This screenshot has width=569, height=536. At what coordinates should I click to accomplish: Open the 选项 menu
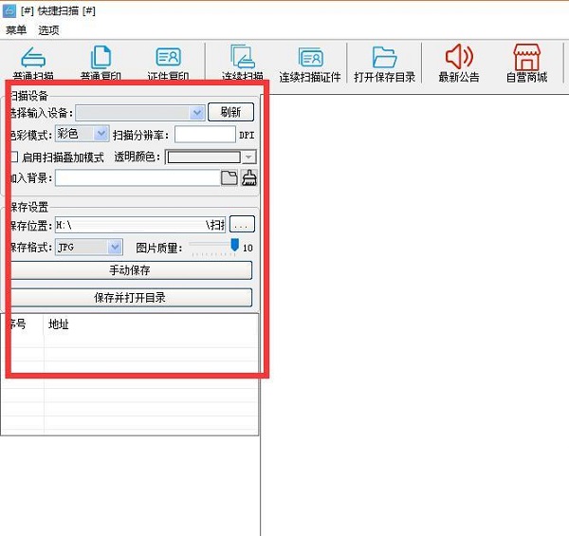(x=48, y=30)
